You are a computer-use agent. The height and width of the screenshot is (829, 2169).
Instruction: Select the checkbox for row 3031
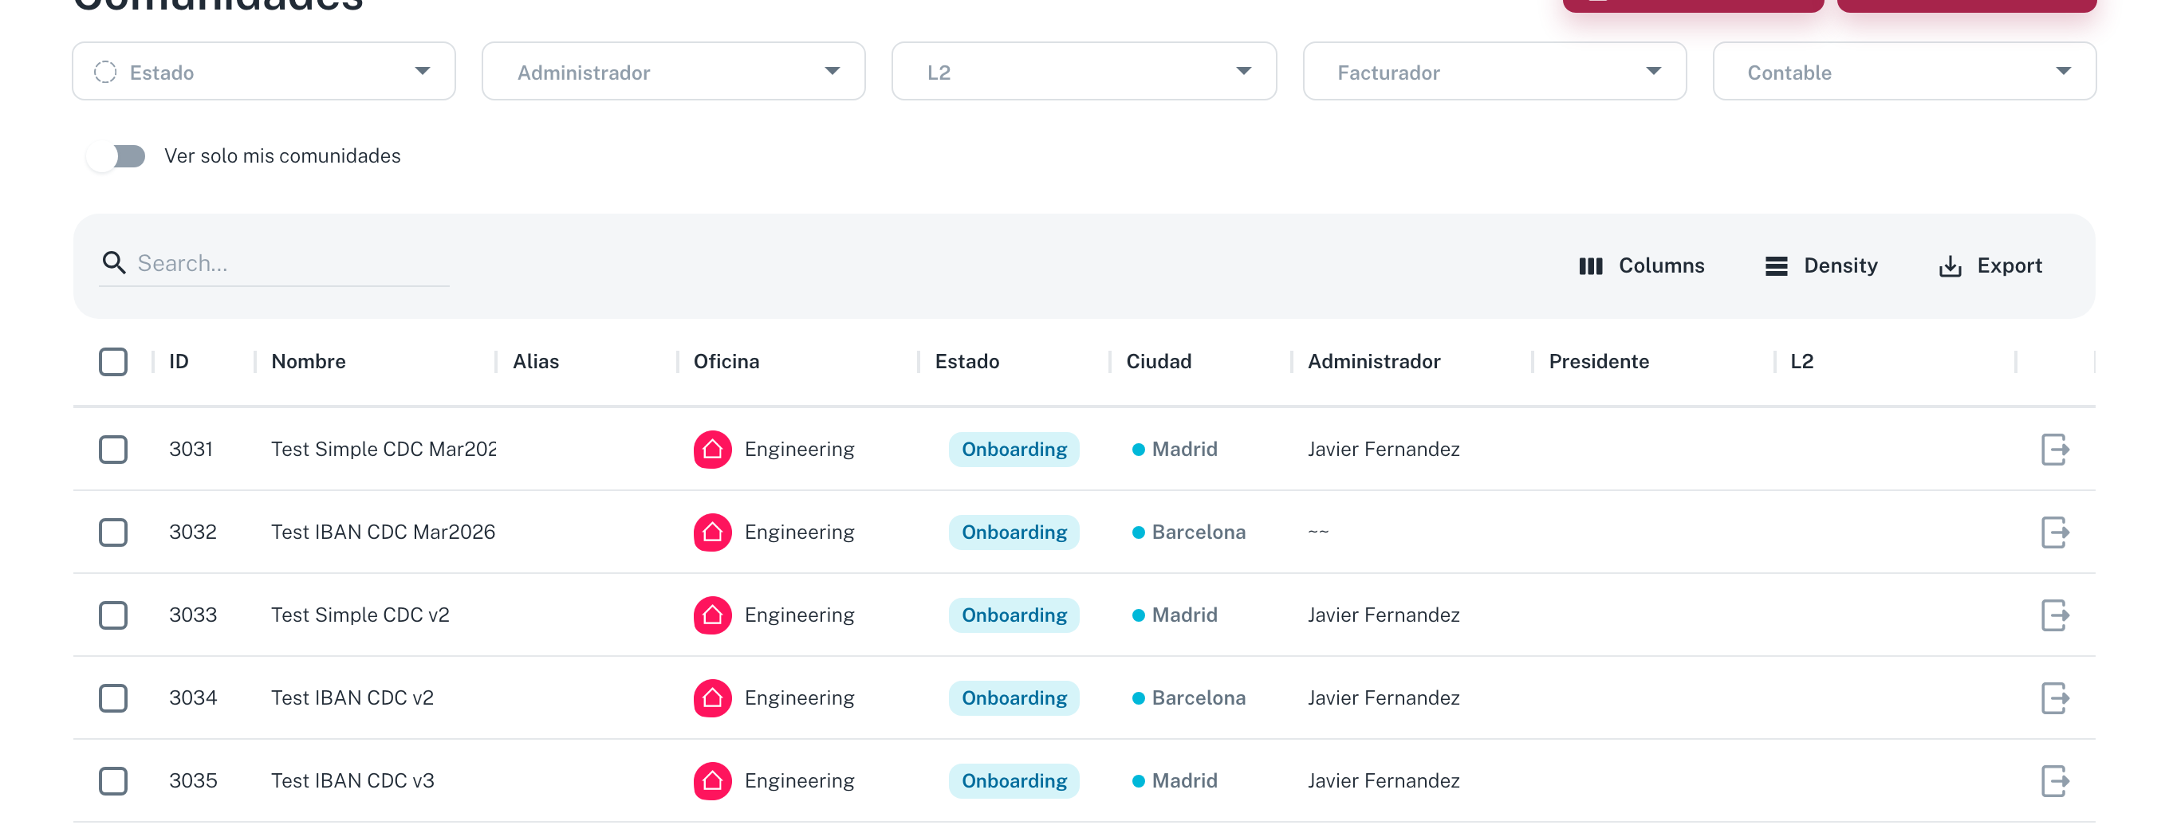coord(112,450)
